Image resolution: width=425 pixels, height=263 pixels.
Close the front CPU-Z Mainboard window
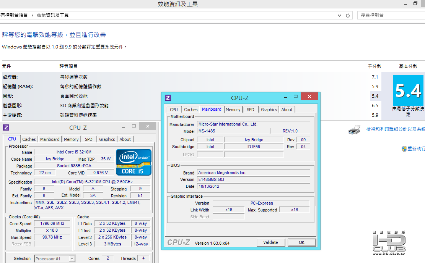tap(309, 96)
